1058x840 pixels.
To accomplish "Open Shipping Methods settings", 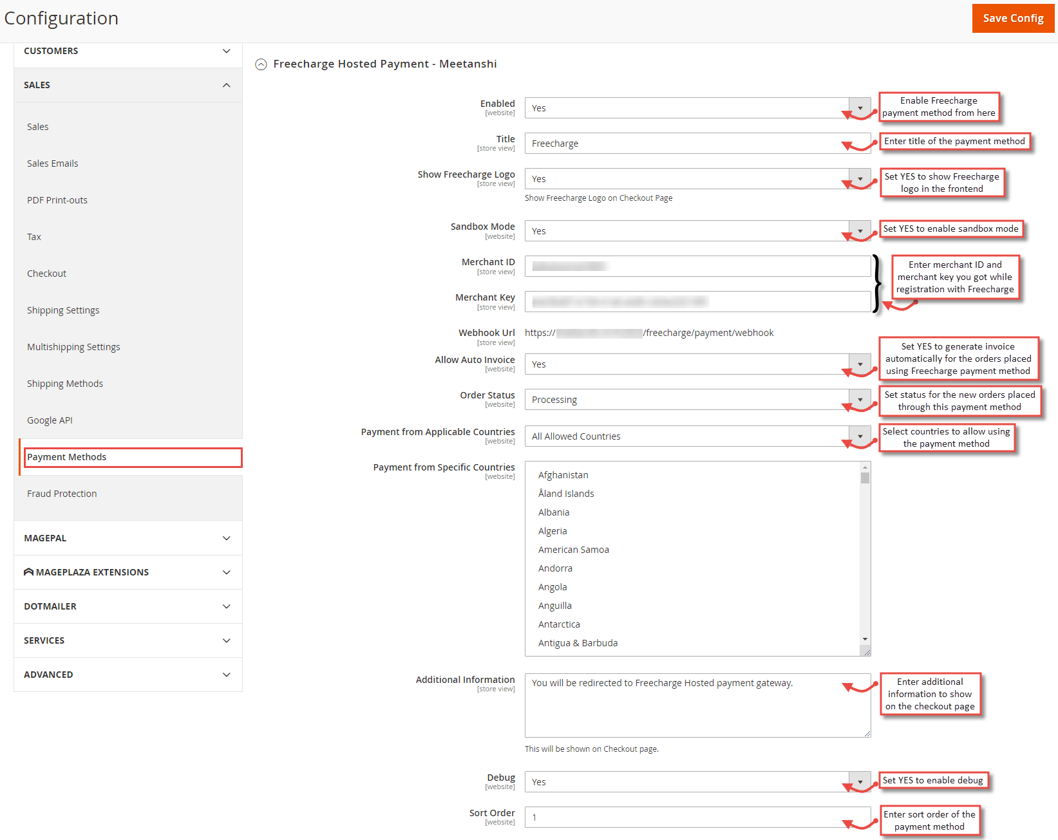I will point(65,384).
